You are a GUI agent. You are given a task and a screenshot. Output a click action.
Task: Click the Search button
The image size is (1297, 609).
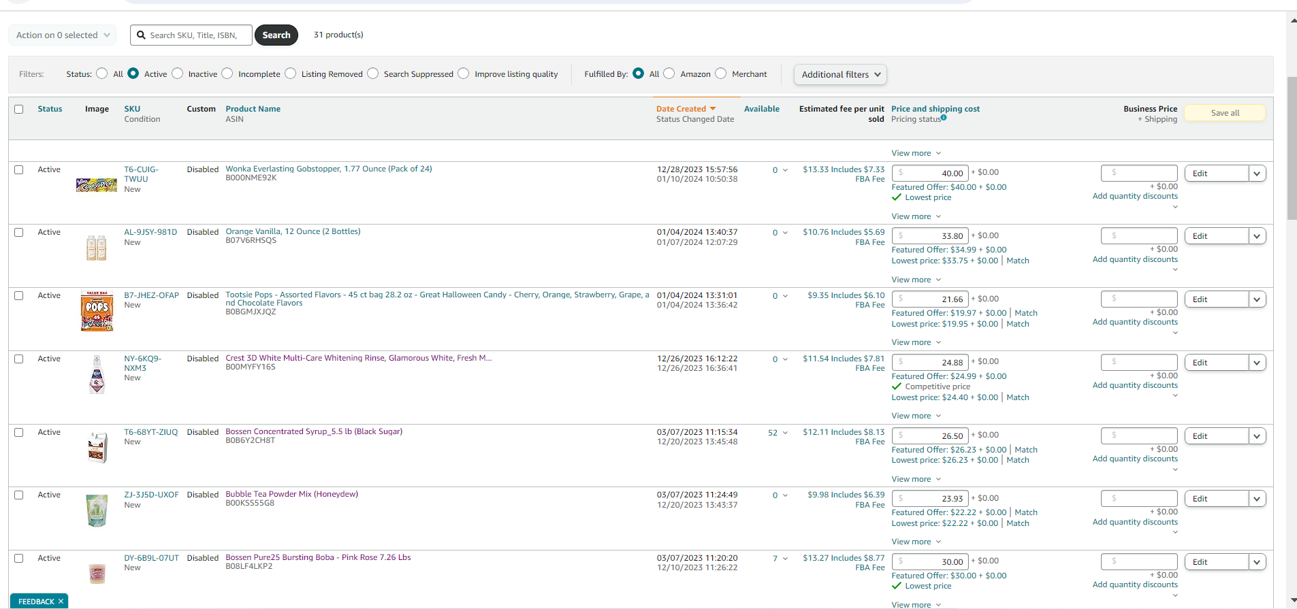point(276,35)
